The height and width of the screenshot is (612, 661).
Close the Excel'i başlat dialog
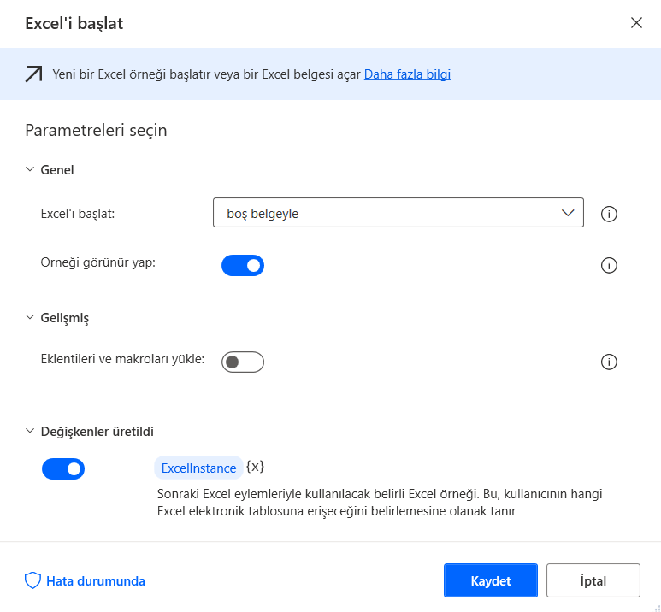(x=636, y=23)
